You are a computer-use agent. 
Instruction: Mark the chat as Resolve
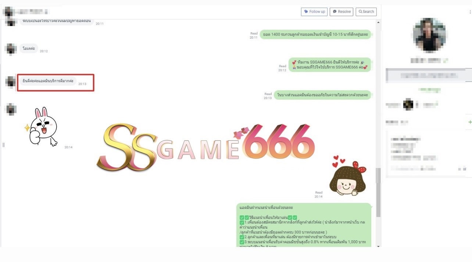[341, 12]
